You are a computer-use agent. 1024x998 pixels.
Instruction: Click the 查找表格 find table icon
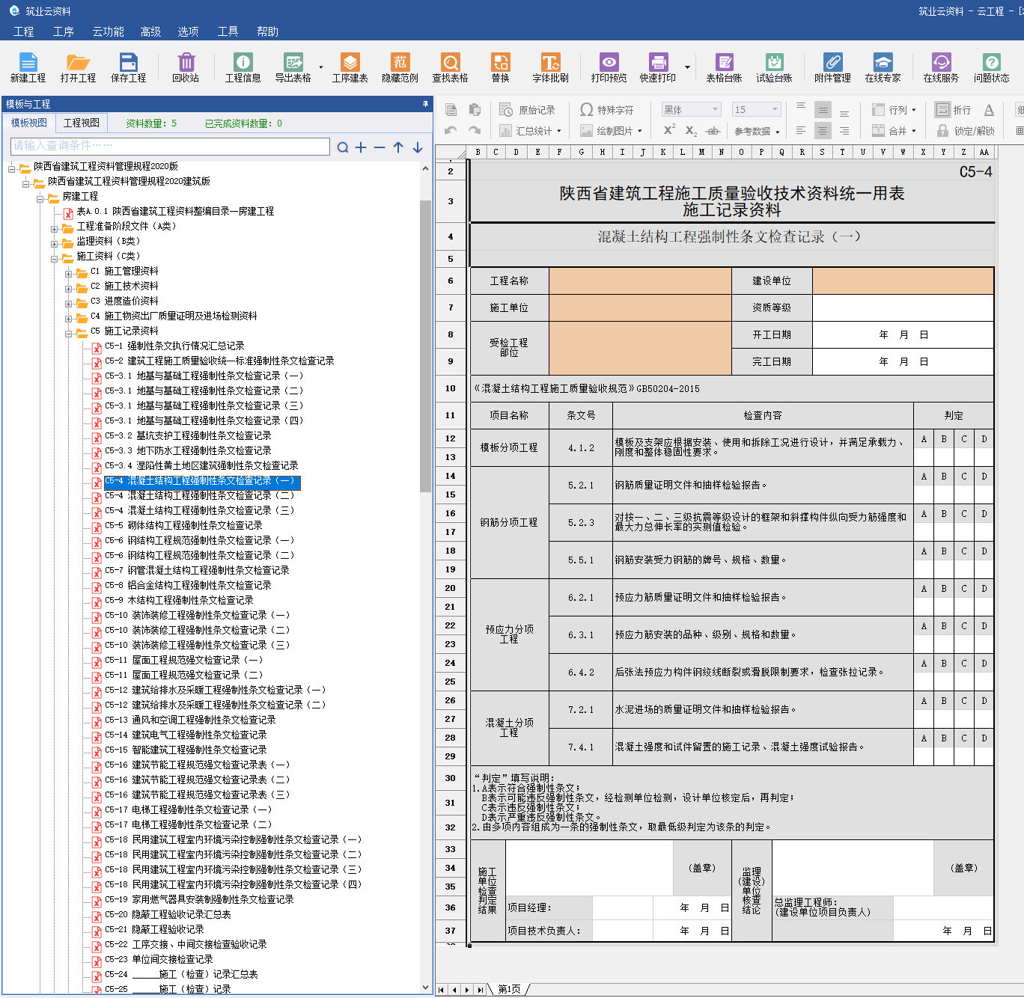[x=450, y=67]
